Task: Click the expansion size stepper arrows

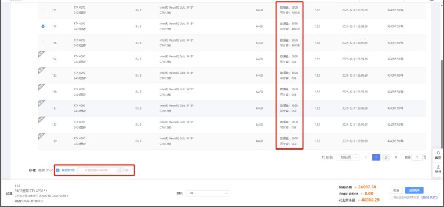Action: pyautogui.click(x=120, y=170)
